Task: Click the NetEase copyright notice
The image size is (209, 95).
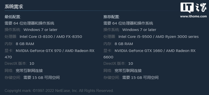Action: [x=59, y=91]
